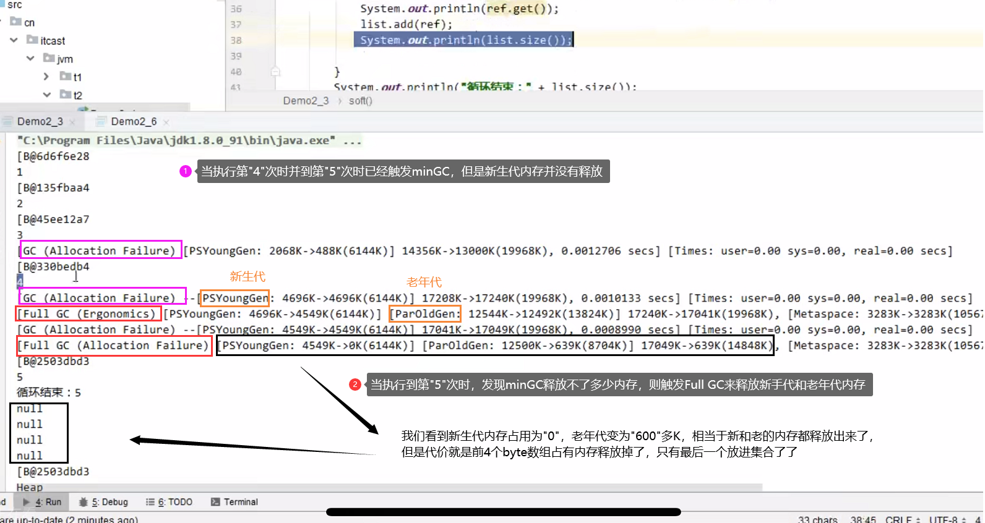
Task: Click line number 36 in the gutter
Action: tap(236, 9)
